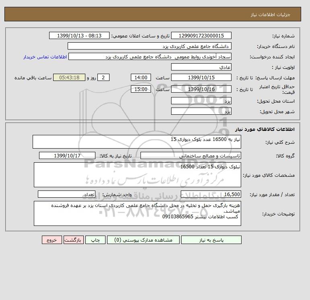Screen dimensions: 310x300
Task: Click delivery city field یزد
Action: point(201,111)
